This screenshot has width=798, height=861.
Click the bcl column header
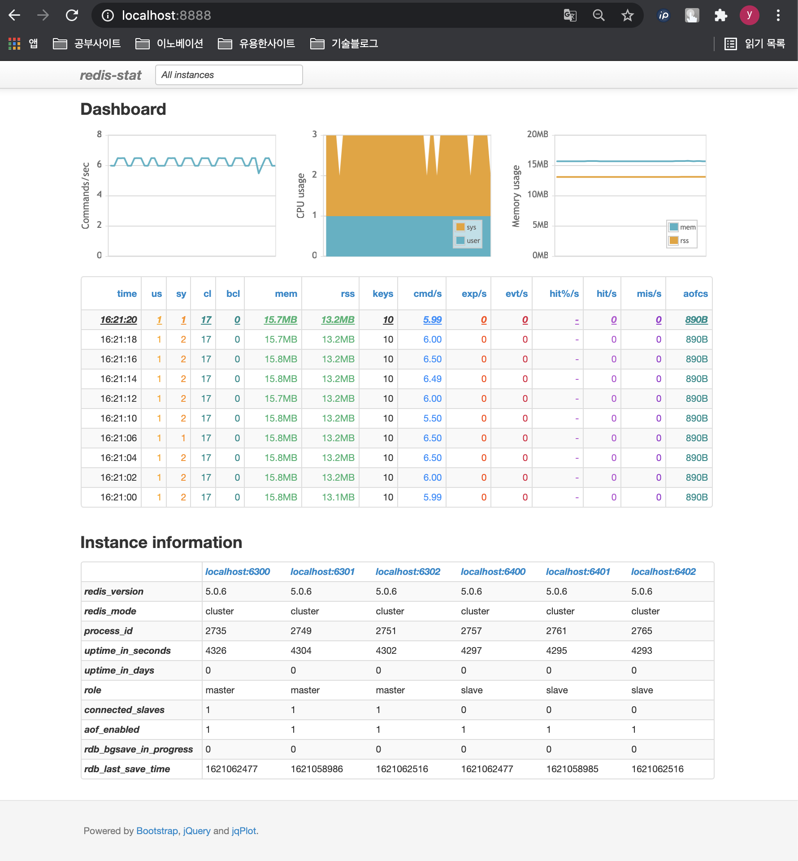click(x=233, y=293)
